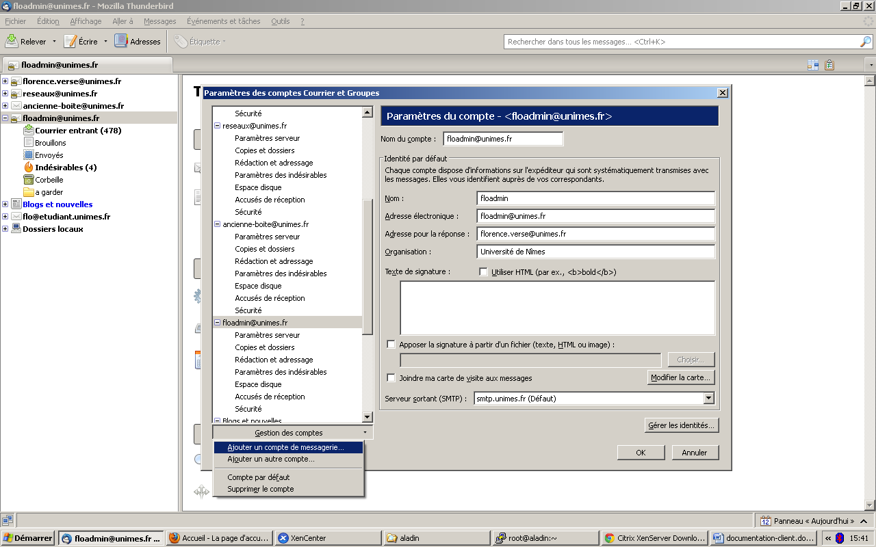Open the Adresses address book
Viewport: 876px width, 547px height.
(x=138, y=41)
